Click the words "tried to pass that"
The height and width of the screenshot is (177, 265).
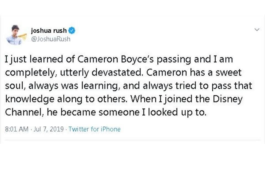[214, 86]
